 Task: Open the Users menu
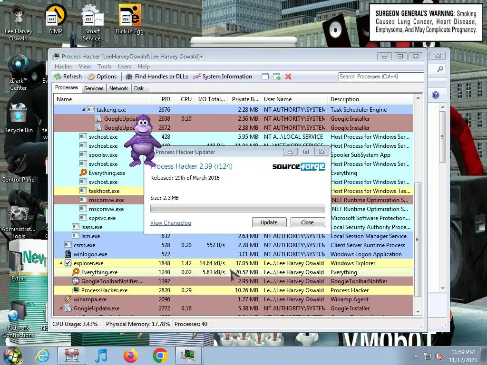click(x=125, y=67)
